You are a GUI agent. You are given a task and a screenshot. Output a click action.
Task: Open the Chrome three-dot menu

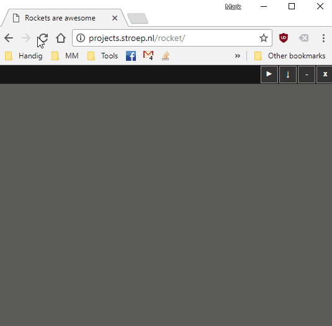click(323, 38)
